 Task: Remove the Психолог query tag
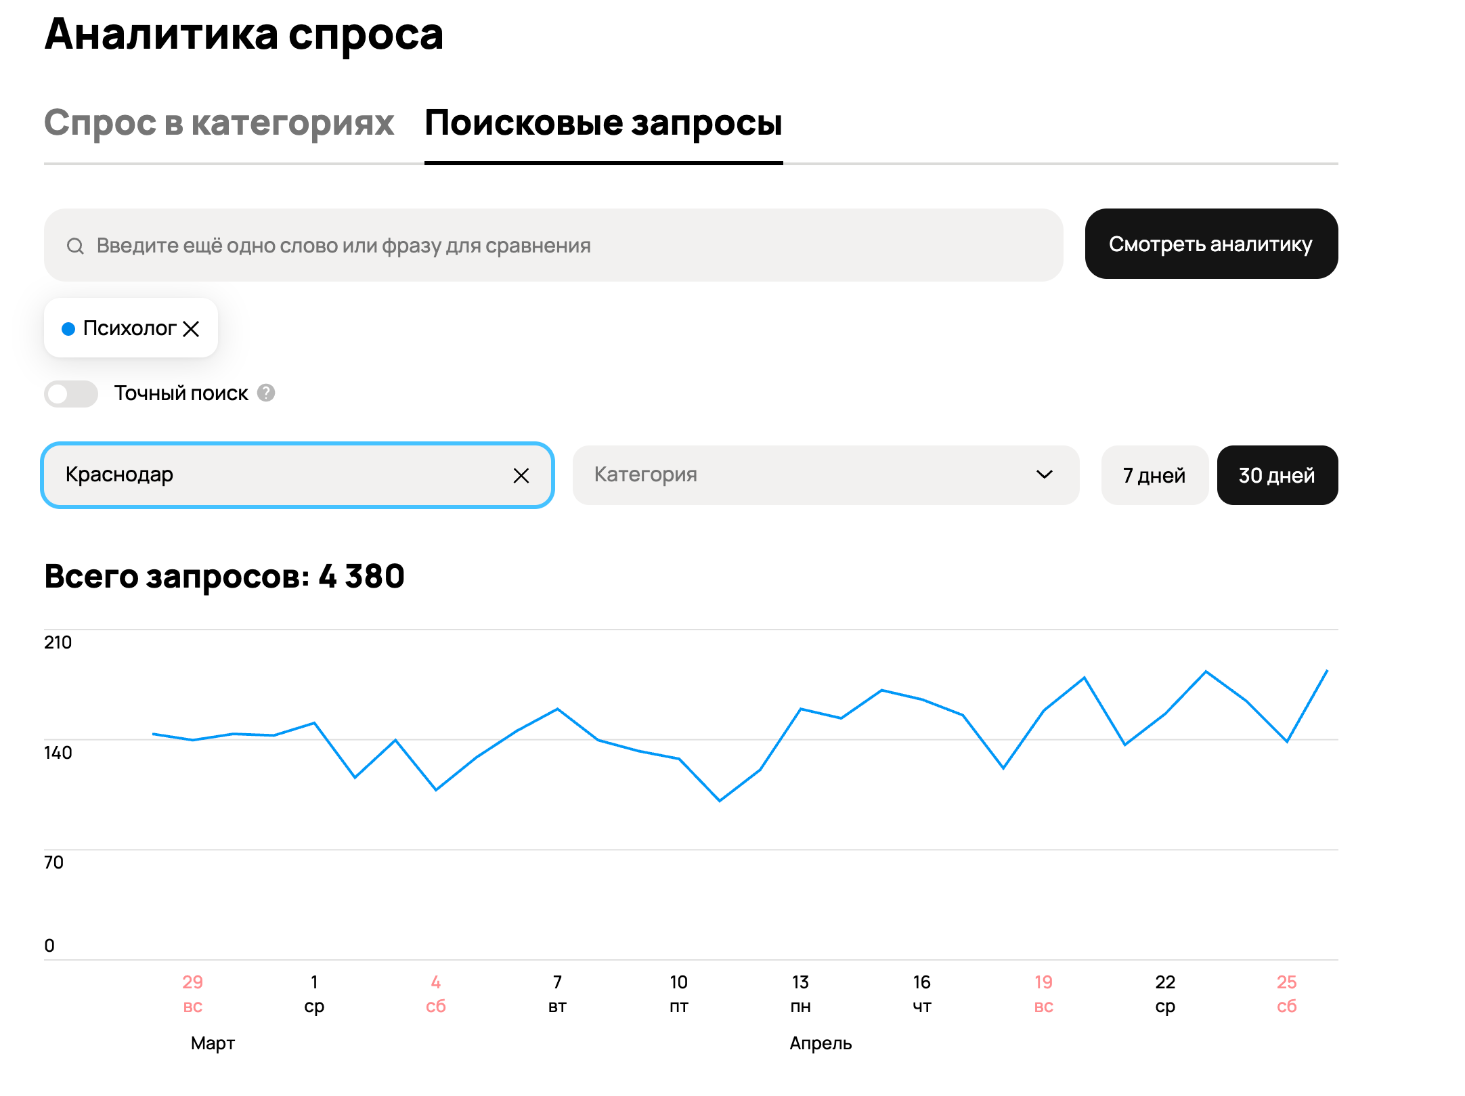192,329
